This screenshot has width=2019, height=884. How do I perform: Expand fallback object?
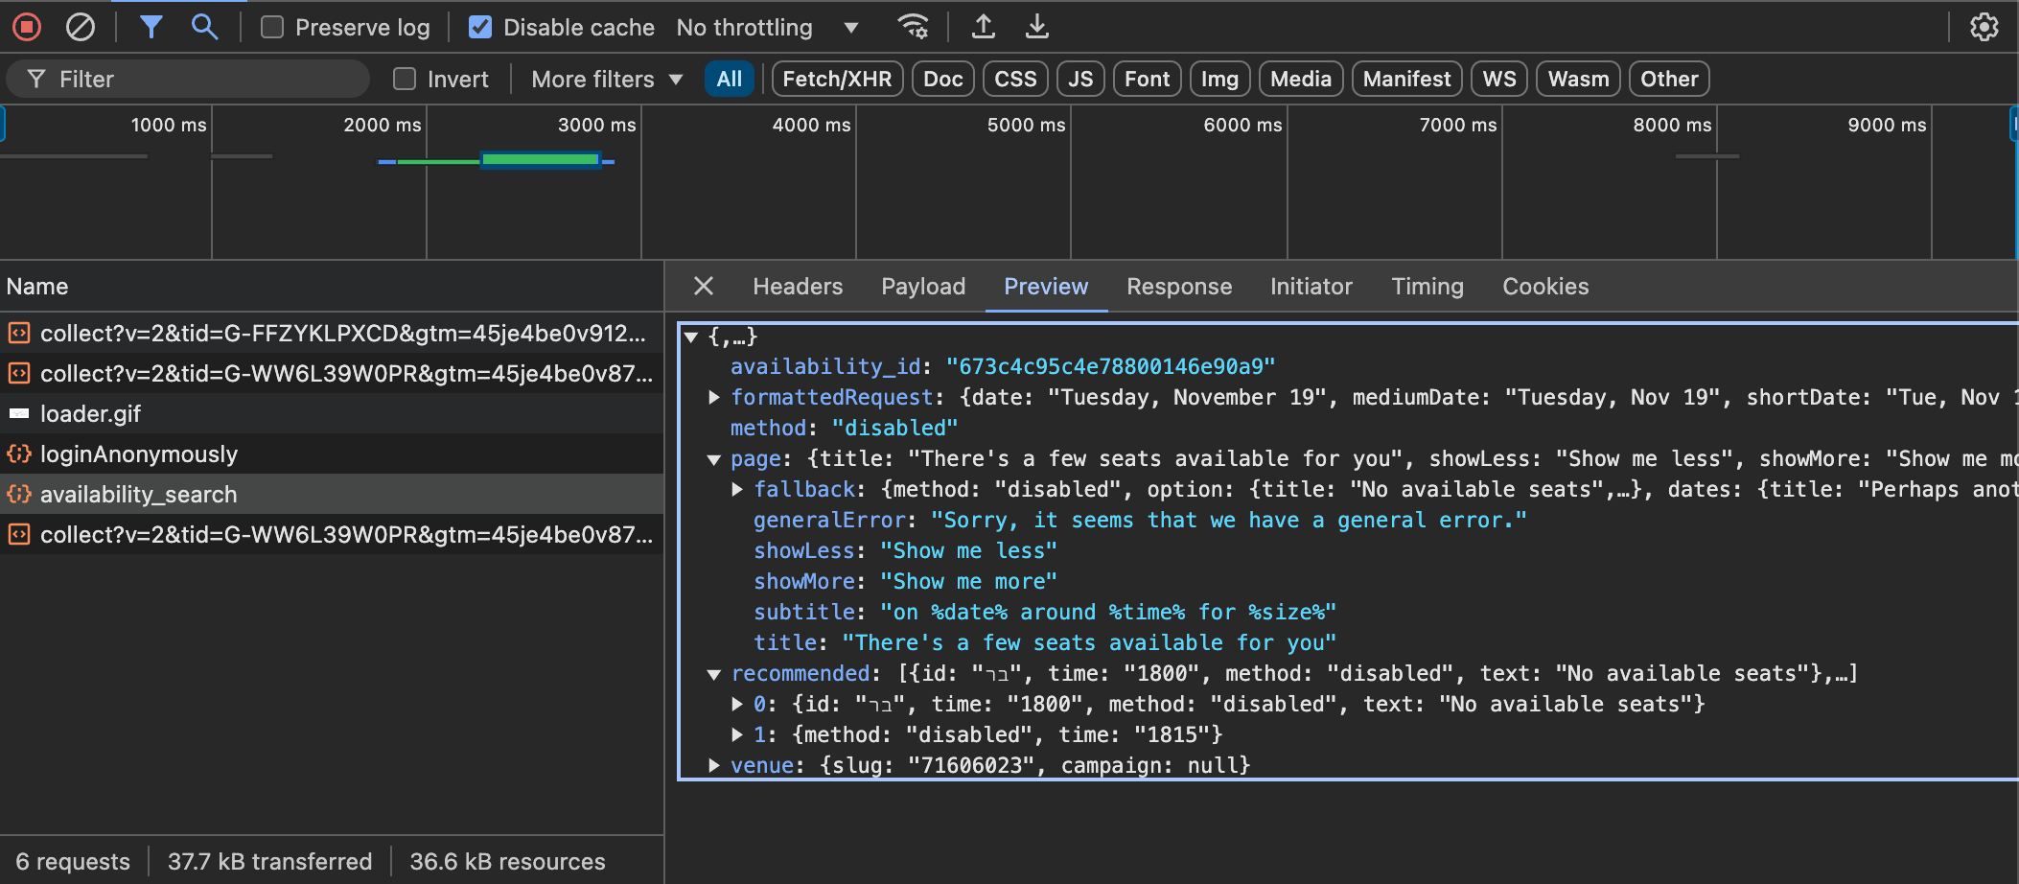click(737, 489)
